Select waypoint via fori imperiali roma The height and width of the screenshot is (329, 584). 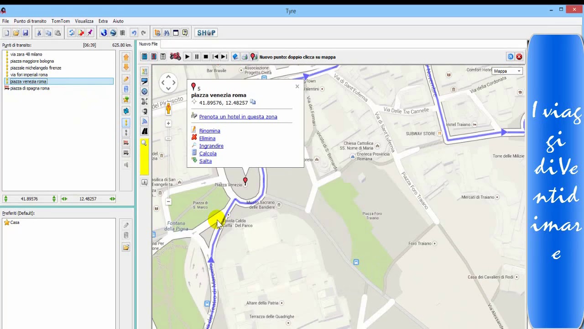[29, 74]
